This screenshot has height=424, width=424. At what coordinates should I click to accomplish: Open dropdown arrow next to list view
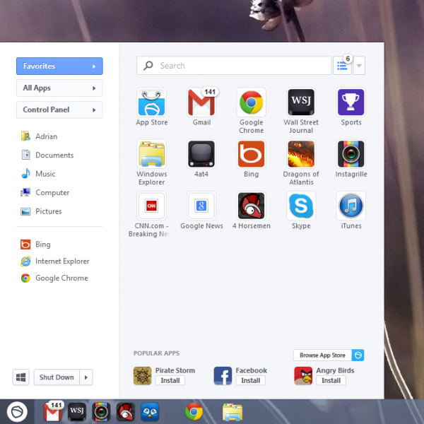(359, 66)
